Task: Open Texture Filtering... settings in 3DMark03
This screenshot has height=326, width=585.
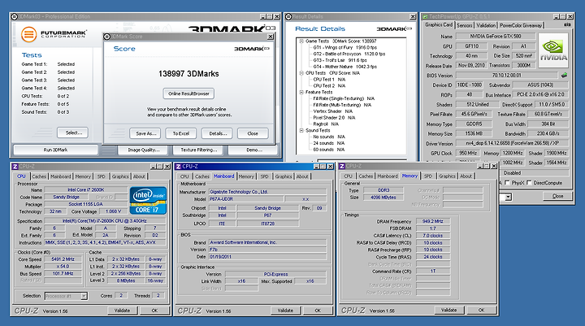Action: (199, 150)
